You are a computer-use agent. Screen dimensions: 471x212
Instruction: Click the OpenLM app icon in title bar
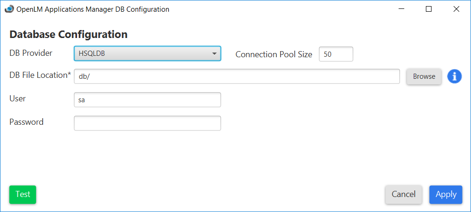coord(9,9)
